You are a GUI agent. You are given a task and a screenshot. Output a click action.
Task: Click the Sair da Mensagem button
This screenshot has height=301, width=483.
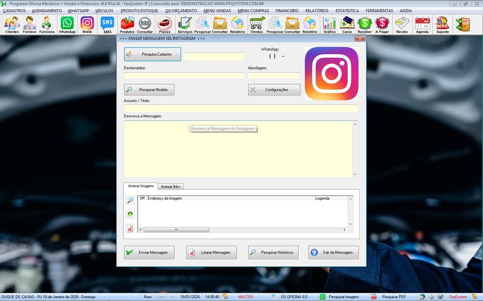(334, 252)
